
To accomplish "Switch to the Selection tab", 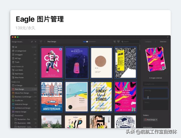I will pyautogui.click(x=163, y=42).
